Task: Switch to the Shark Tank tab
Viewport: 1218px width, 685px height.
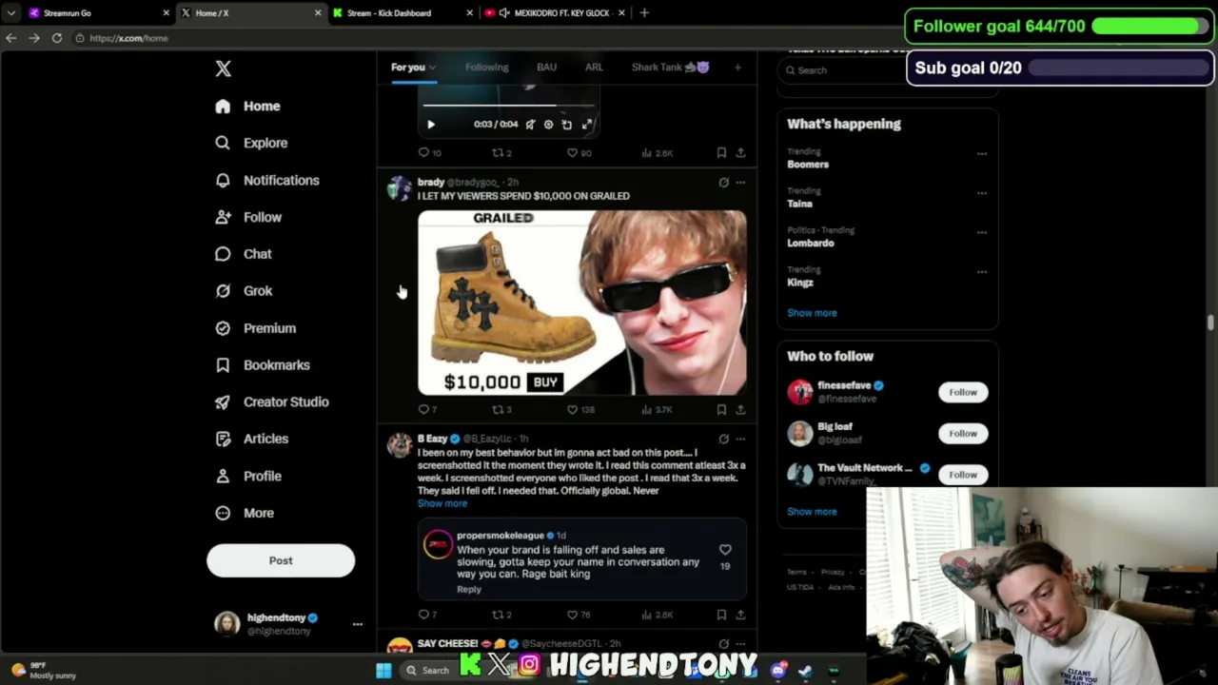Action: click(670, 68)
